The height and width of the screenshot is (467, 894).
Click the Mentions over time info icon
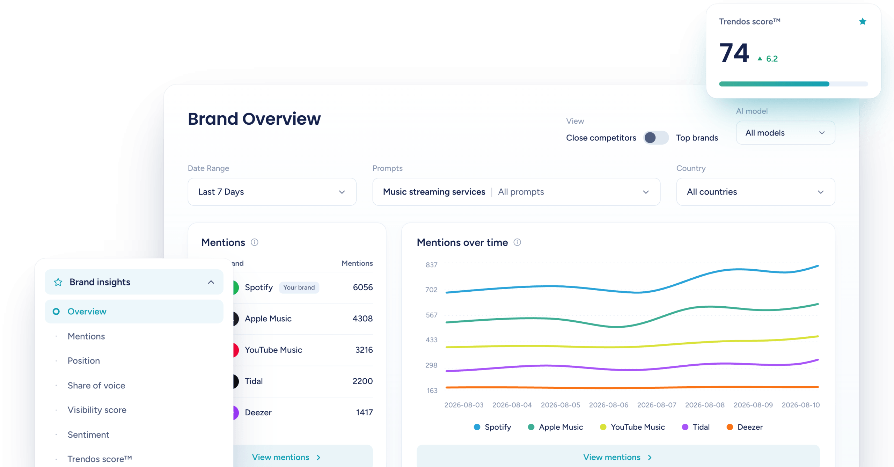click(517, 242)
